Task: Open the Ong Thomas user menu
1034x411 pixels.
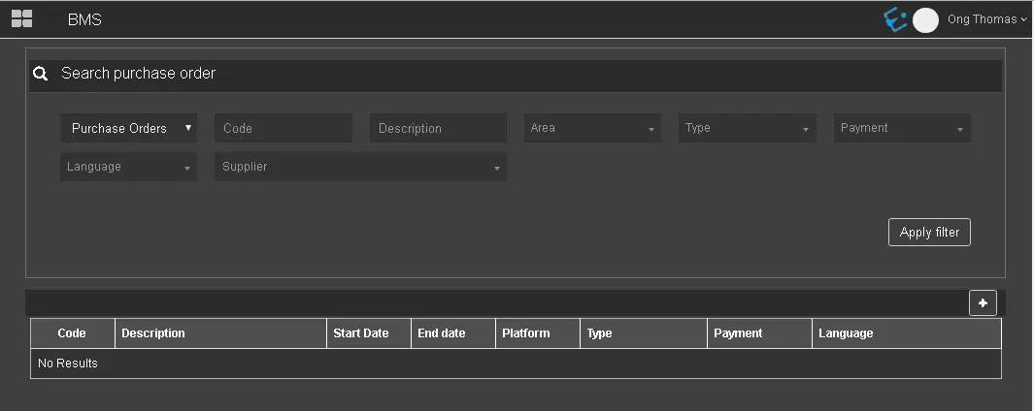Action: point(986,19)
